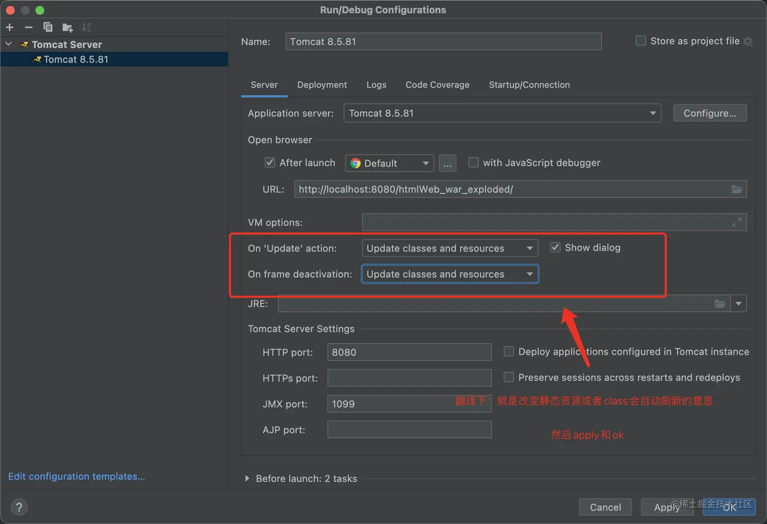Click Chrome icon in browser dropdown
The image size is (767, 524).
click(x=356, y=163)
